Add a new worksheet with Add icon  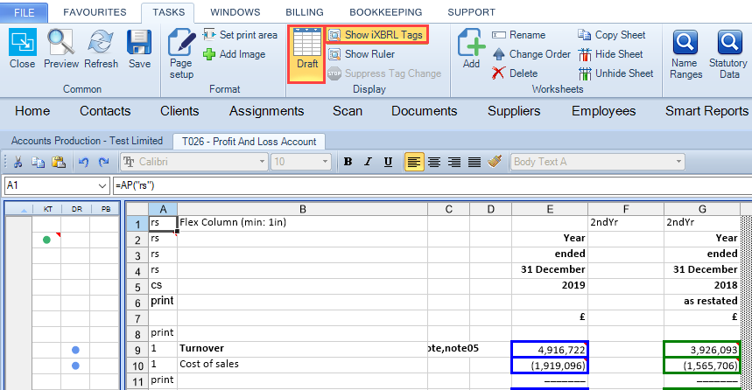coord(471,48)
